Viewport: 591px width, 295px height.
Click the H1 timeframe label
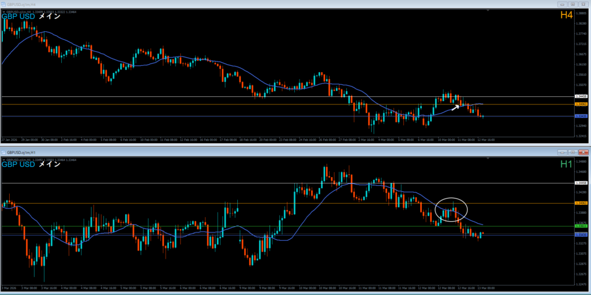click(566, 164)
